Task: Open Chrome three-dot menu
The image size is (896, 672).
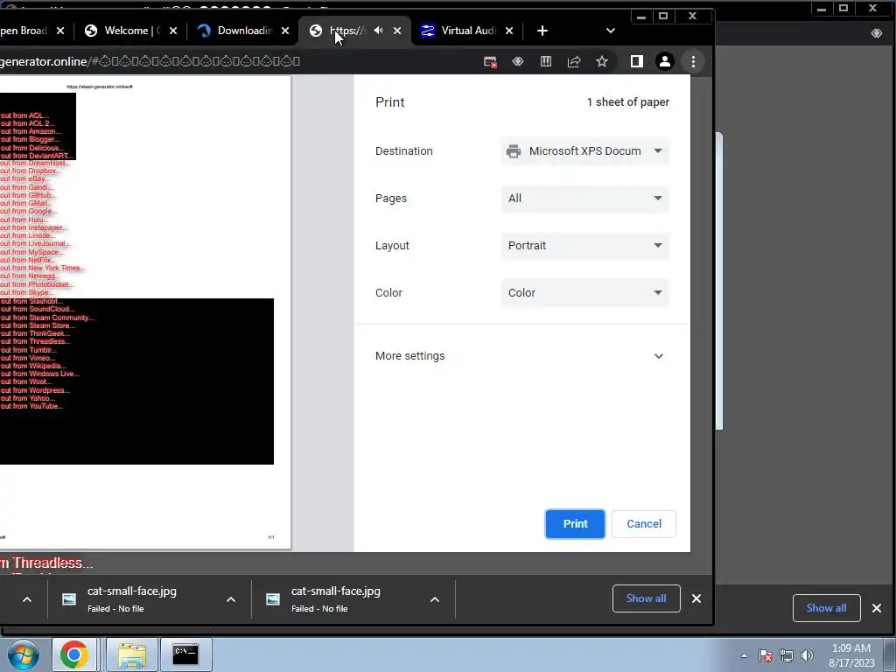Action: pyautogui.click(x=693, y=62)
